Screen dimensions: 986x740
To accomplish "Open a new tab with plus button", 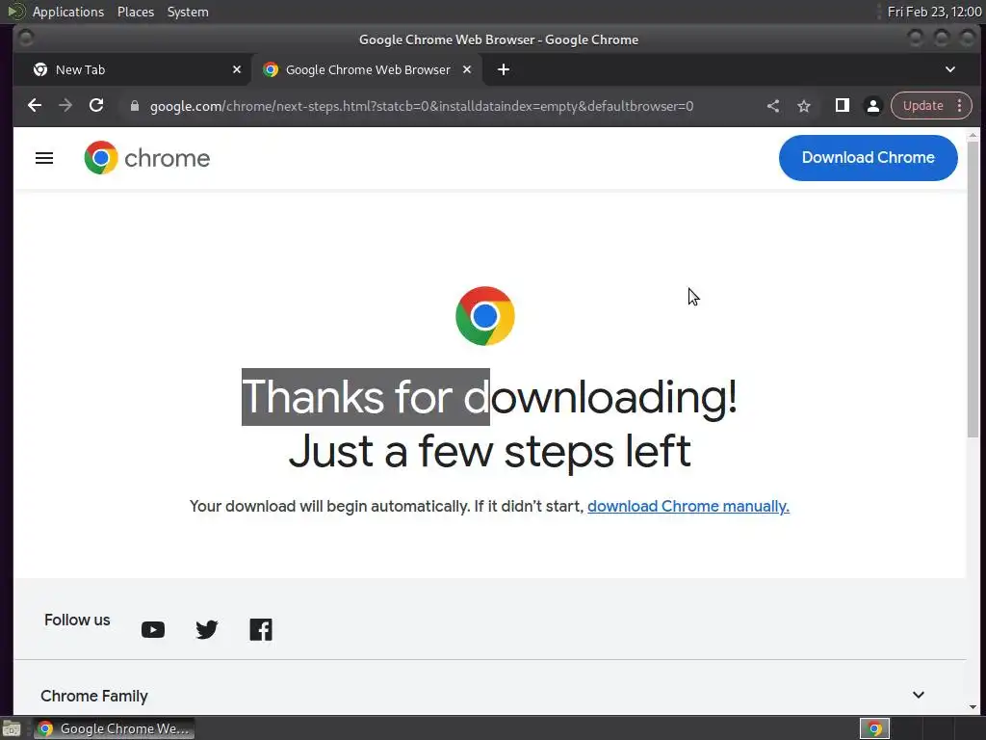I will click(x=504, y=69).
